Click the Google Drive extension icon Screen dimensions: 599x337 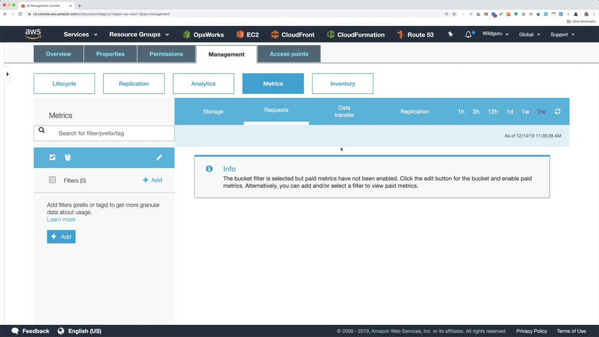[478, 14]
